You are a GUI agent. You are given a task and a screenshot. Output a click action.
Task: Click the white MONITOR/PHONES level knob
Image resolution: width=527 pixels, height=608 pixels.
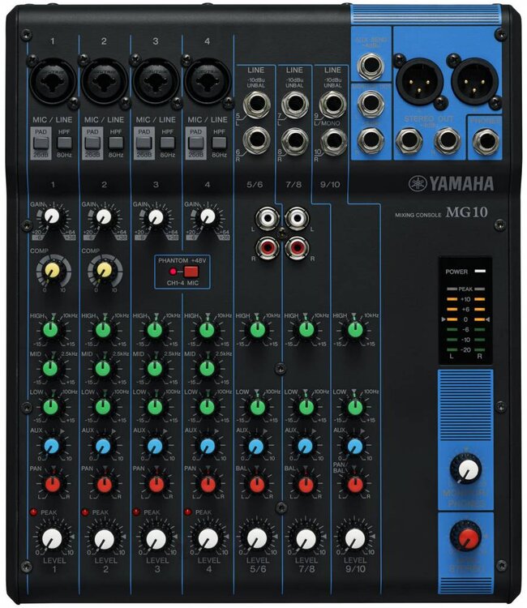pos(466,468)
